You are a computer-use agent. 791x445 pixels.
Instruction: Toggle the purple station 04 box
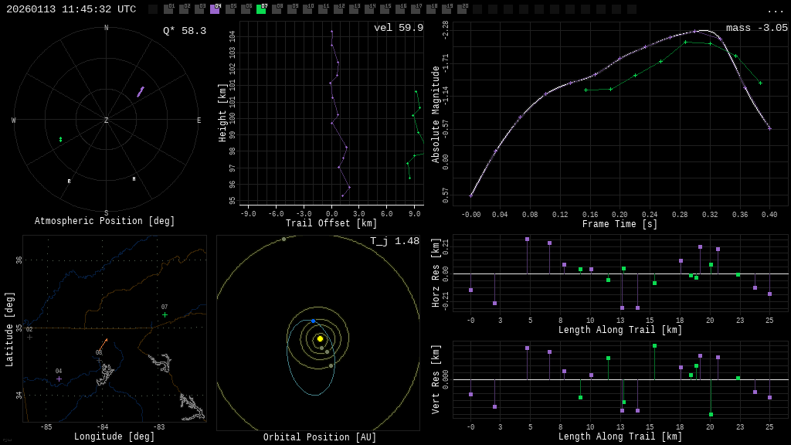(x=215, y=9)
